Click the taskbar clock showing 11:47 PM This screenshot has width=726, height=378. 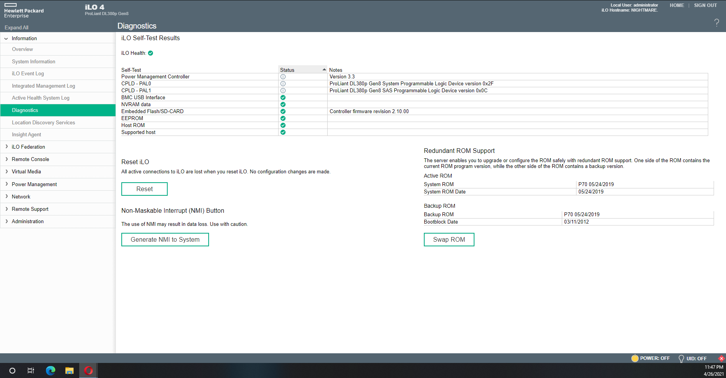pos(714,367)
